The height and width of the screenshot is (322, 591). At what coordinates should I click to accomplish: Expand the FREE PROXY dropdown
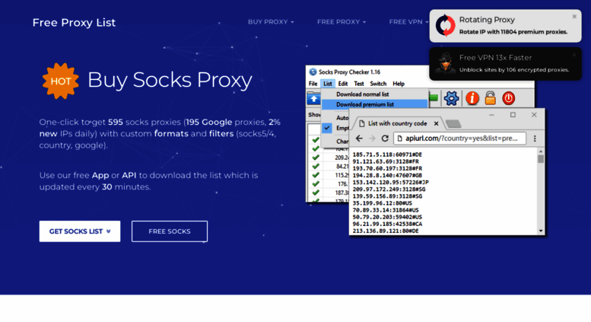pyautogui.click(x=341, y=22)
